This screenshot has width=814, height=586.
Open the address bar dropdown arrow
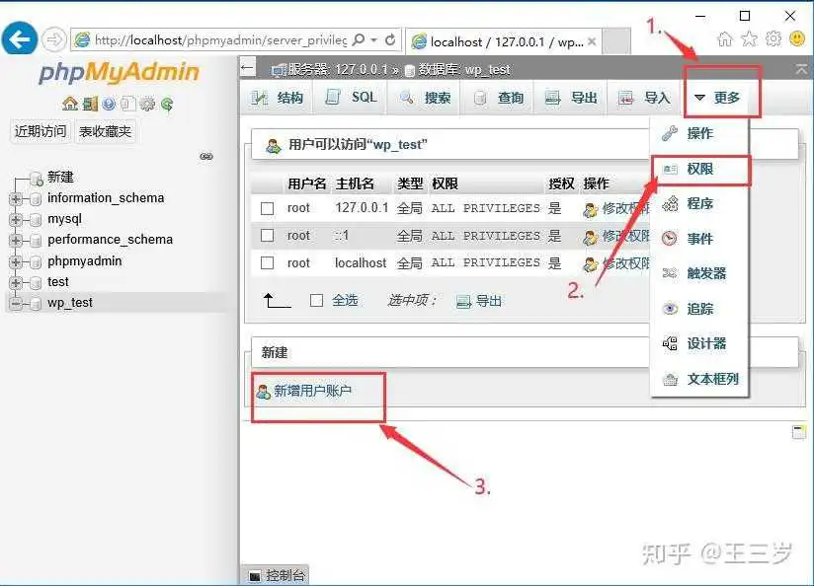coord(373,39)
